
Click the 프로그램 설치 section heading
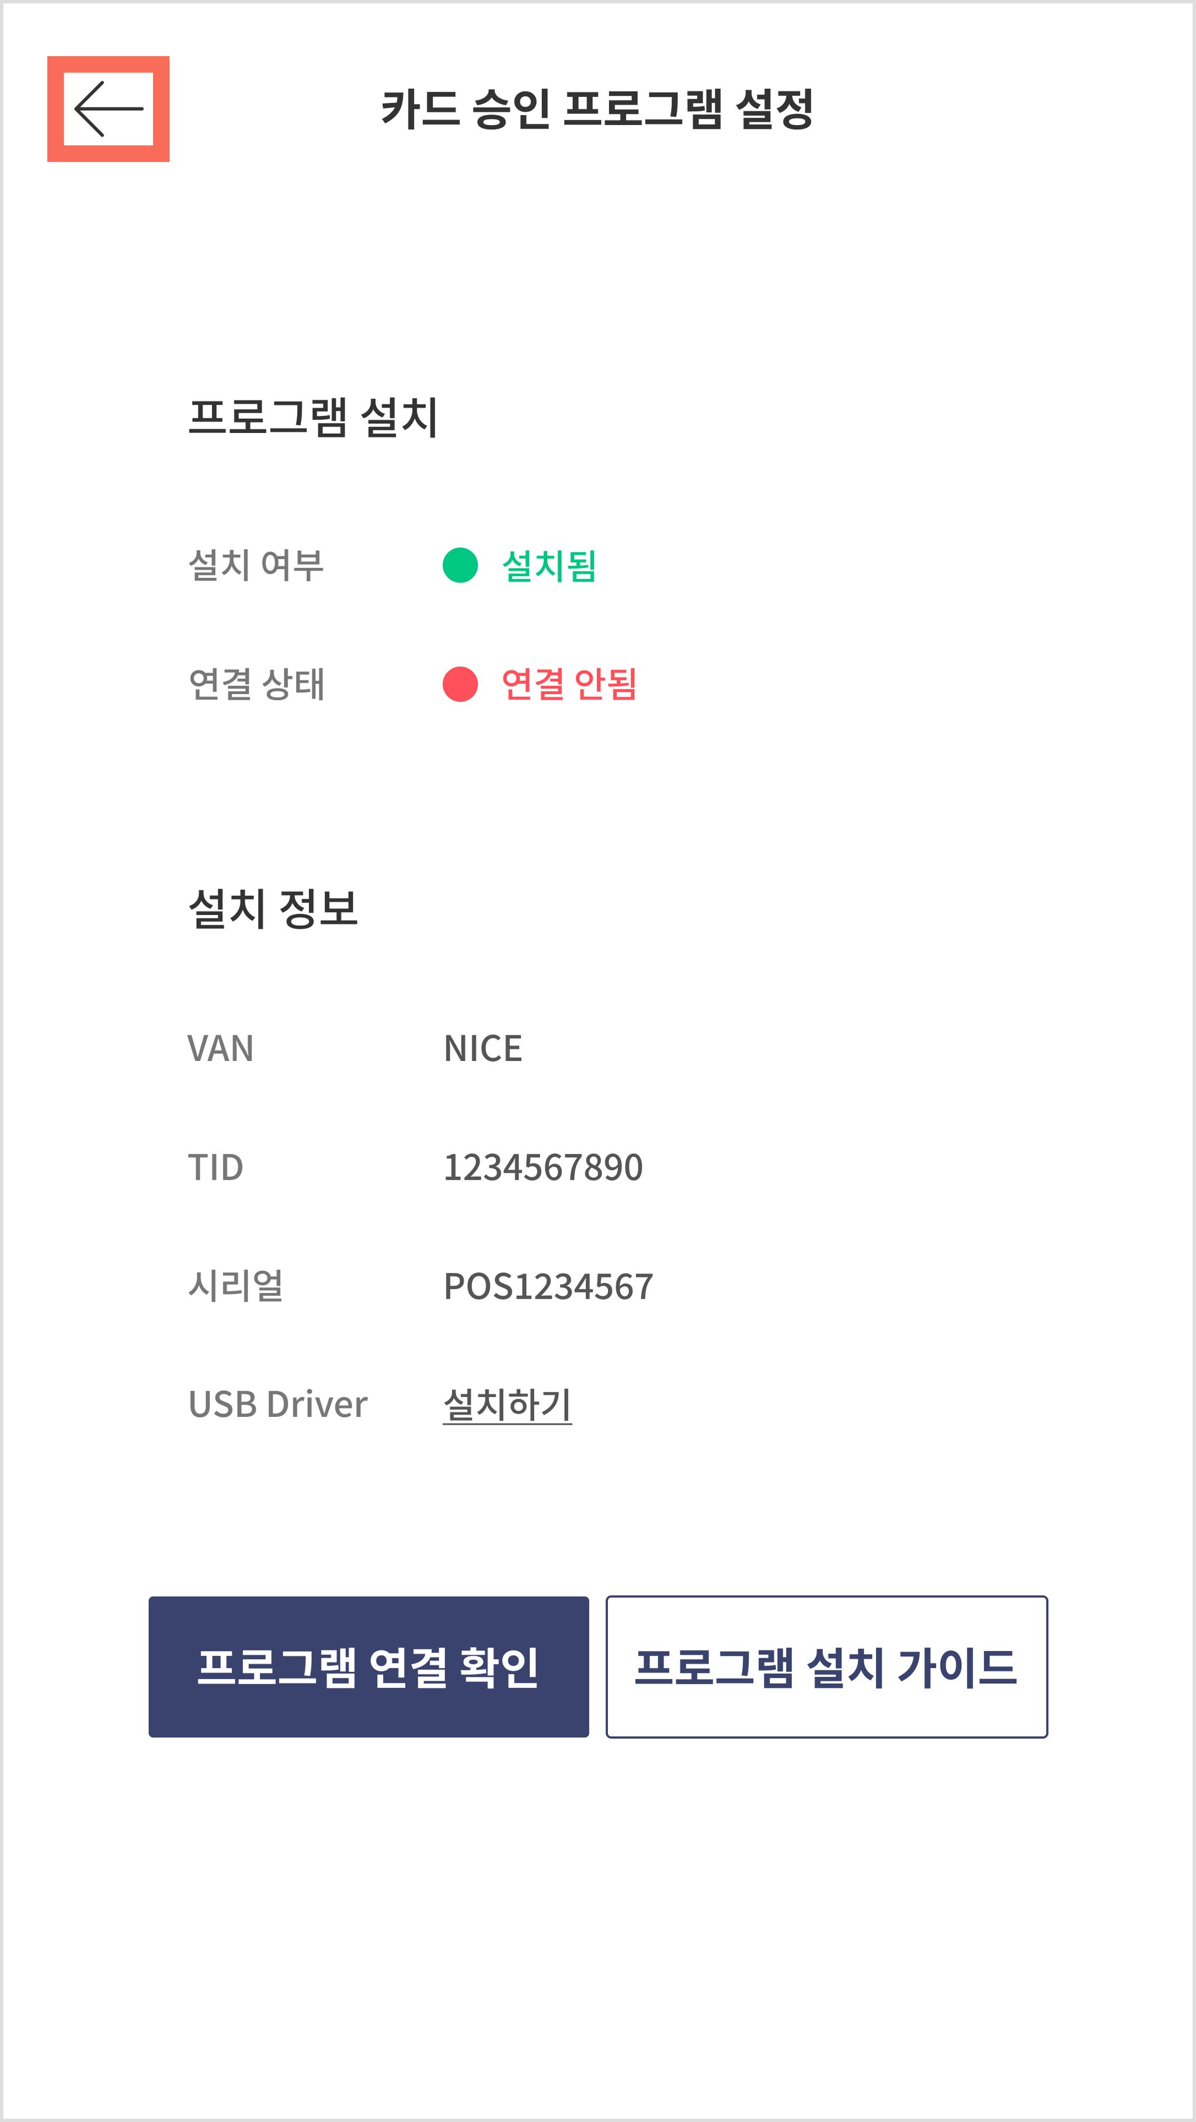[313, 417]
